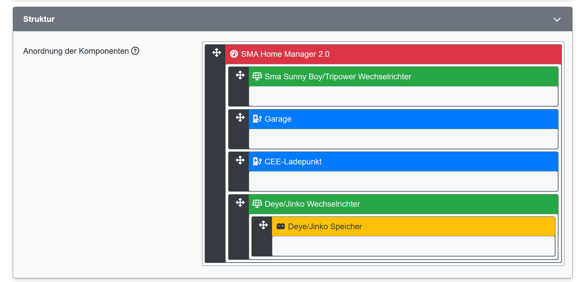Click the gauge icon of SMA Home Manager
Image resolution: width=585 pixels, height=282 pixels.
pyautogui.click(x=234, y=54)
